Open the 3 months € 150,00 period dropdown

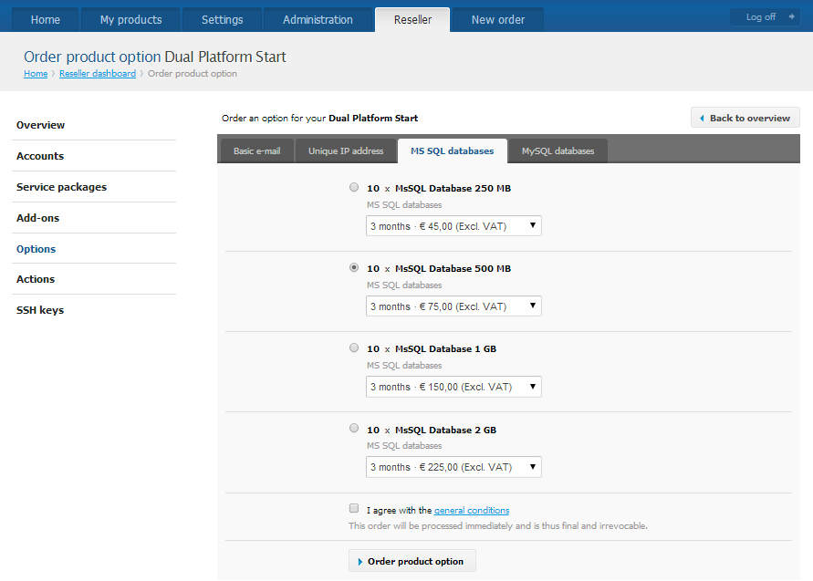coord(453,387)
